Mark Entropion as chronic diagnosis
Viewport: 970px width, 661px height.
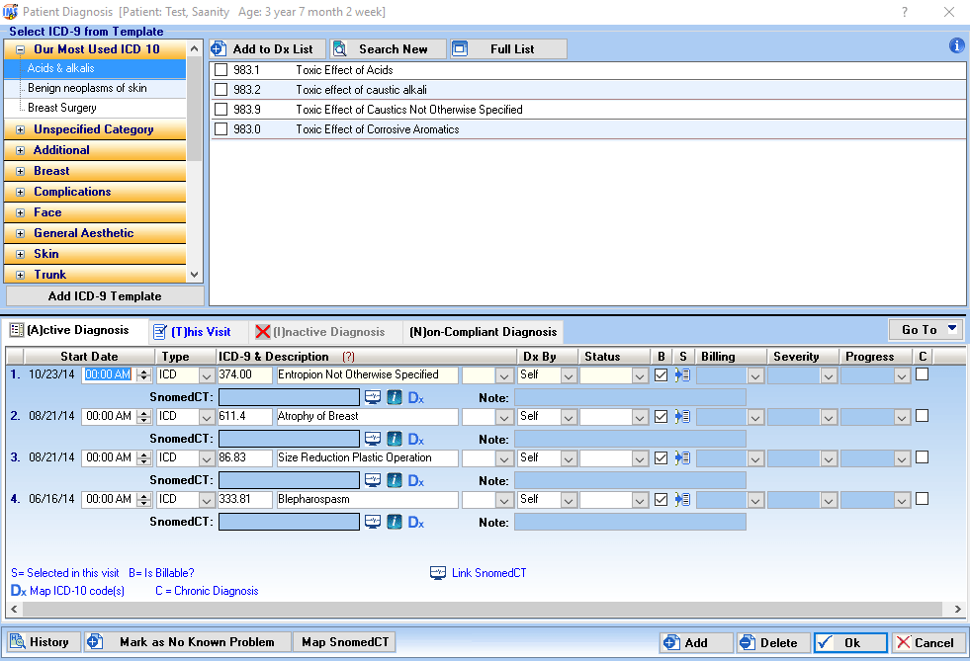tap(922, 374)
